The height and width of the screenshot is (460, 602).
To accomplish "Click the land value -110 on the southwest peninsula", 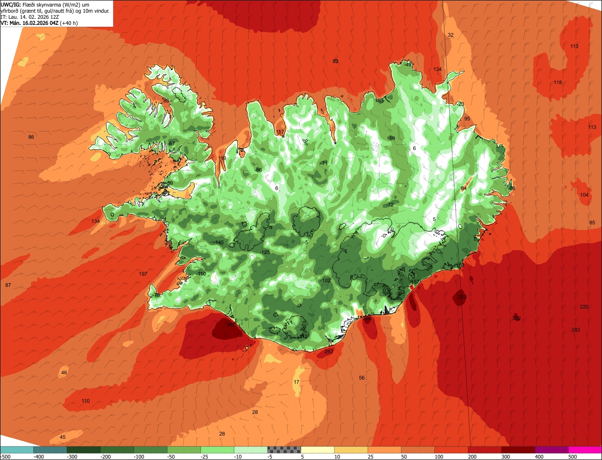I will [201, 274].
